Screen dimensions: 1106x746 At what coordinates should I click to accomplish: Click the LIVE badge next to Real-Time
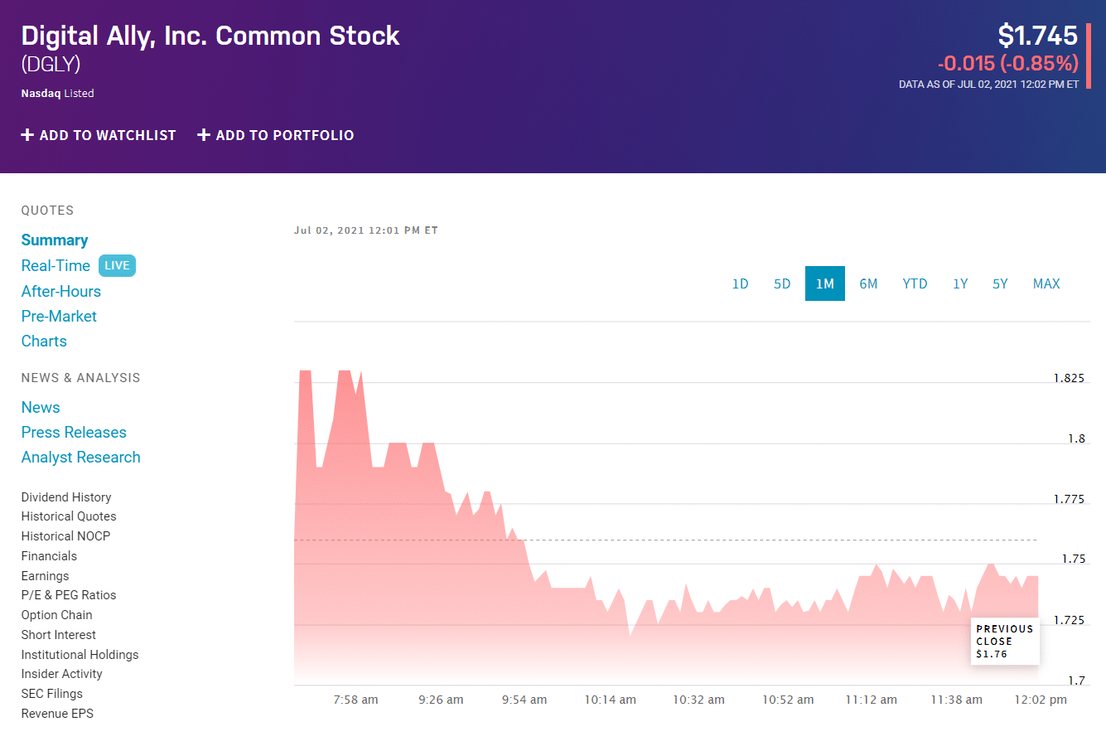[x=117, y=265]
